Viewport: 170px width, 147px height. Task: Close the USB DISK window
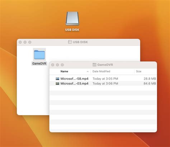(x=20, y=42)
